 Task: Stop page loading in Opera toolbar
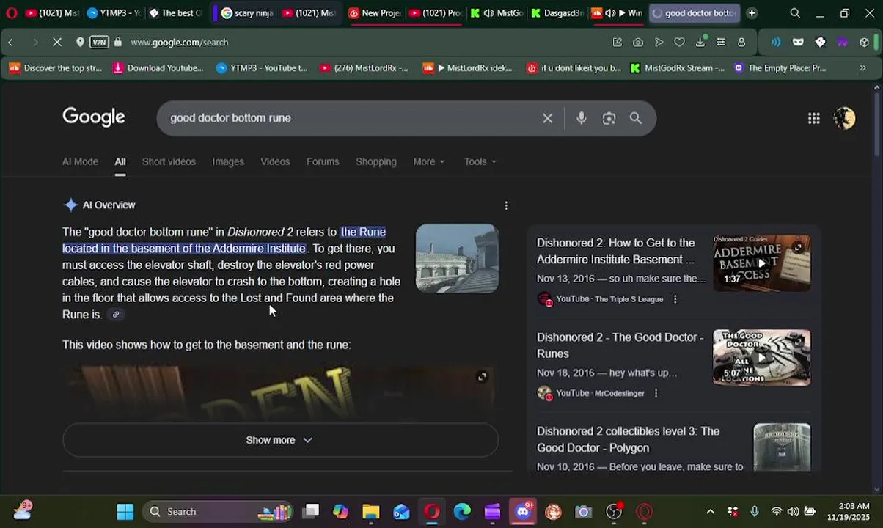pyautogui.click(x=57, y=43)
